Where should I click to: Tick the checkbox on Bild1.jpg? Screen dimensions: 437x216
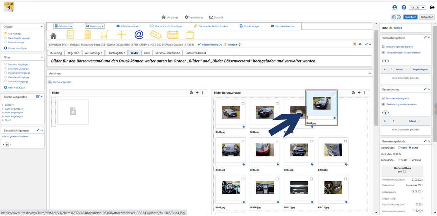(243, 104)
